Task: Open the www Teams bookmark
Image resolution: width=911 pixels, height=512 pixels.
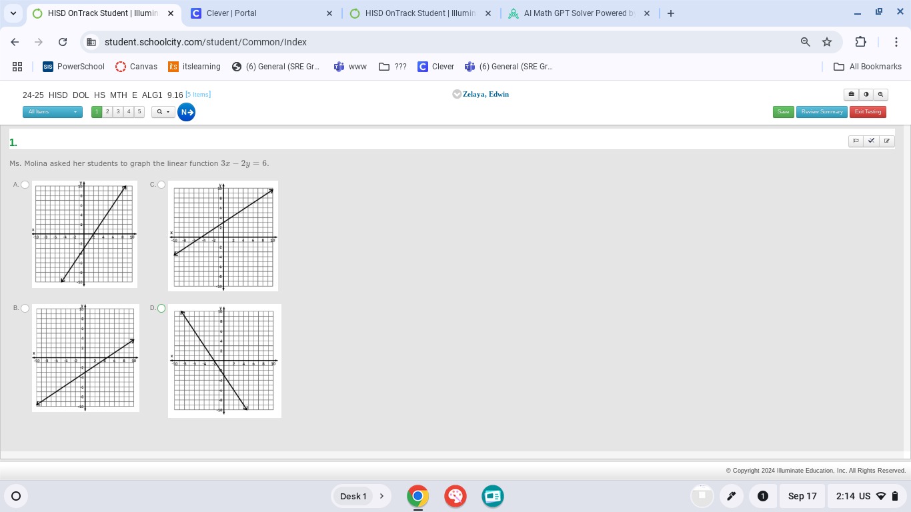Action: point(351,67)
